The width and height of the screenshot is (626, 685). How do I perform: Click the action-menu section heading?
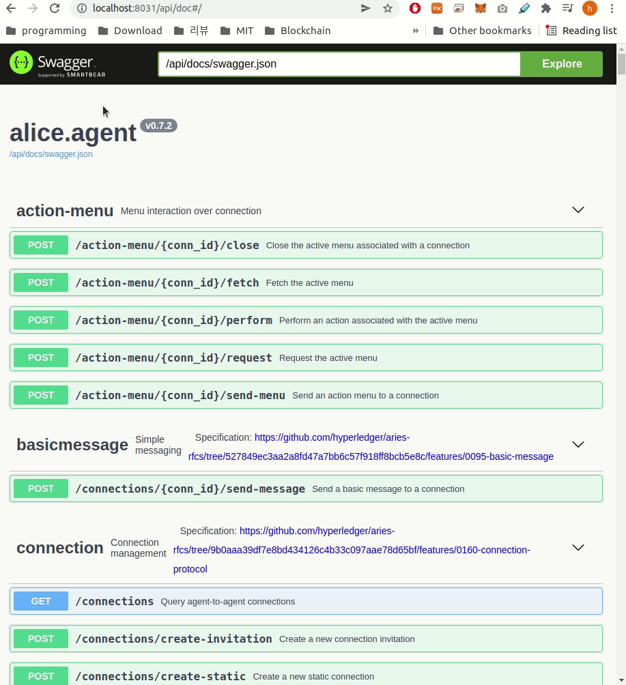(x=65, y=211)
